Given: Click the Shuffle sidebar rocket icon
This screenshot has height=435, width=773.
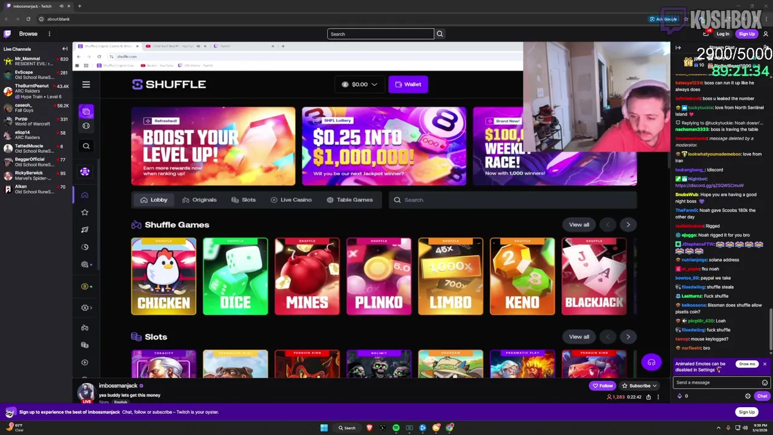Looking at the screenshot, I should click(x=85, y=230).
